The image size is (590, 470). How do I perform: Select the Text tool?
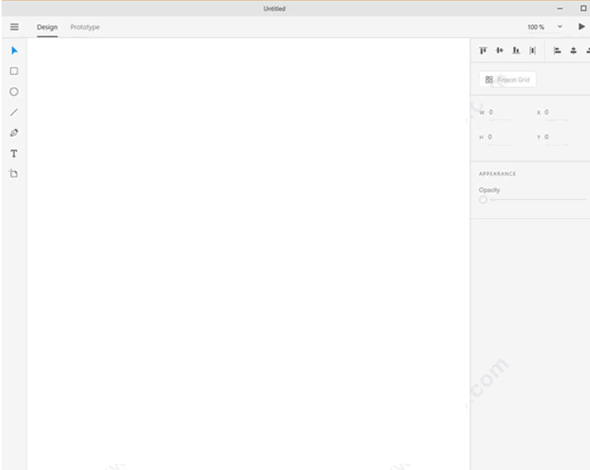click(13, 154)
